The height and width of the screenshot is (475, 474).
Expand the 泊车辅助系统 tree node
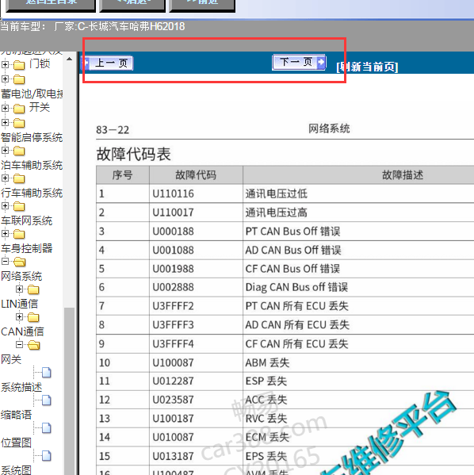tap(5, 150)
